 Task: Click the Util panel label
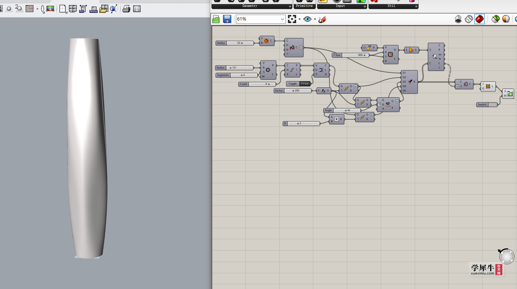[391, 6]
